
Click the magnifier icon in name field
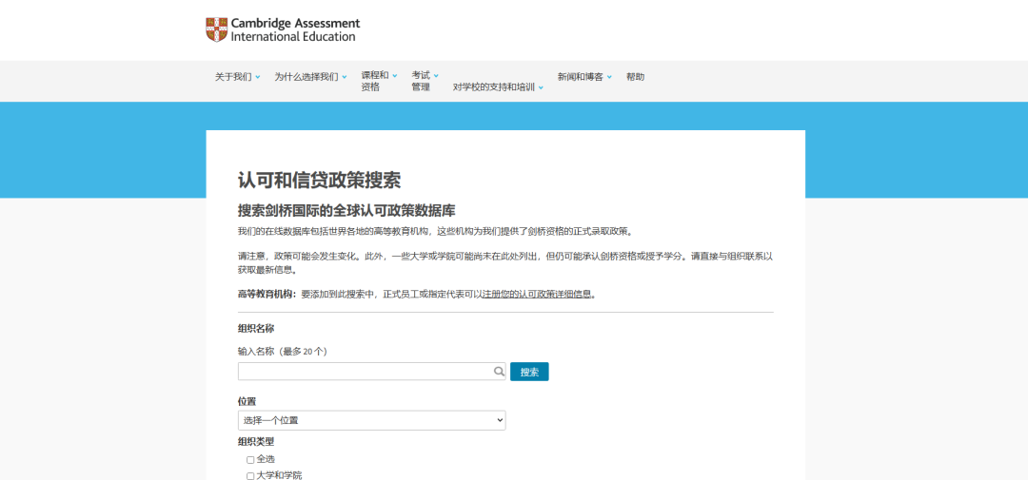(x=499, y=372)
